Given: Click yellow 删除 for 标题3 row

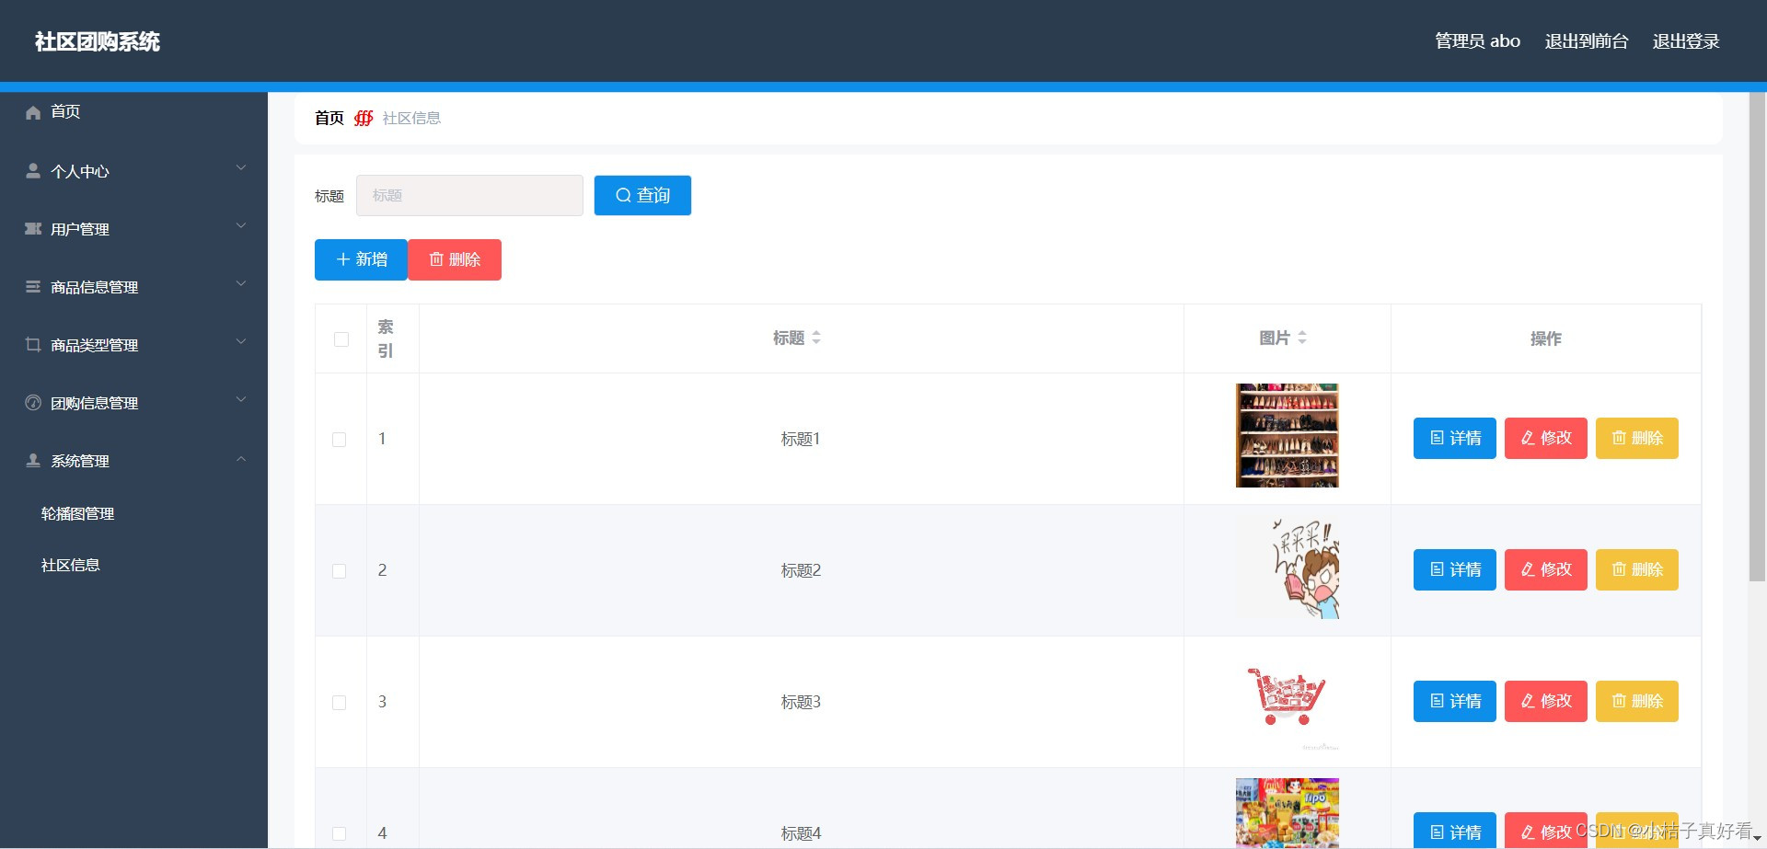Looking at the screenshot, I should 1637,701.
